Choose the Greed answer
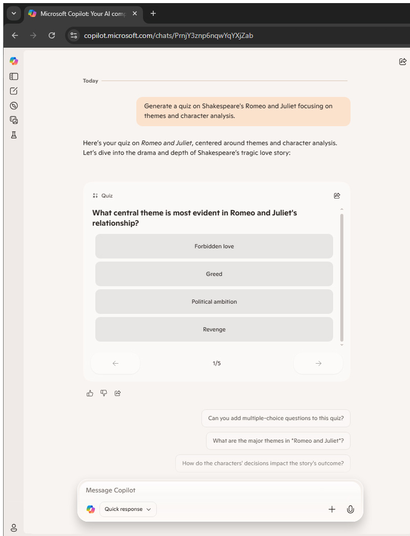The height and width of the screenshot is (536, 410). pos(214,274)
